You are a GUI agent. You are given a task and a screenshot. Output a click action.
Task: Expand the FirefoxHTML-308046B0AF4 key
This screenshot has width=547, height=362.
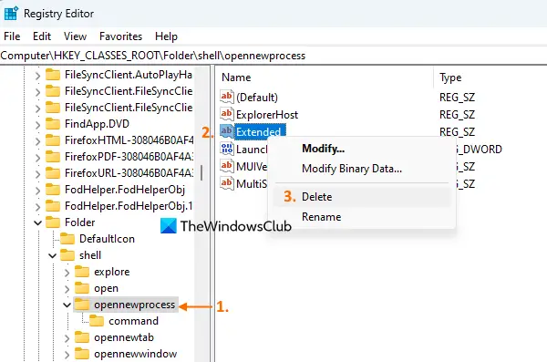(37, 141)
